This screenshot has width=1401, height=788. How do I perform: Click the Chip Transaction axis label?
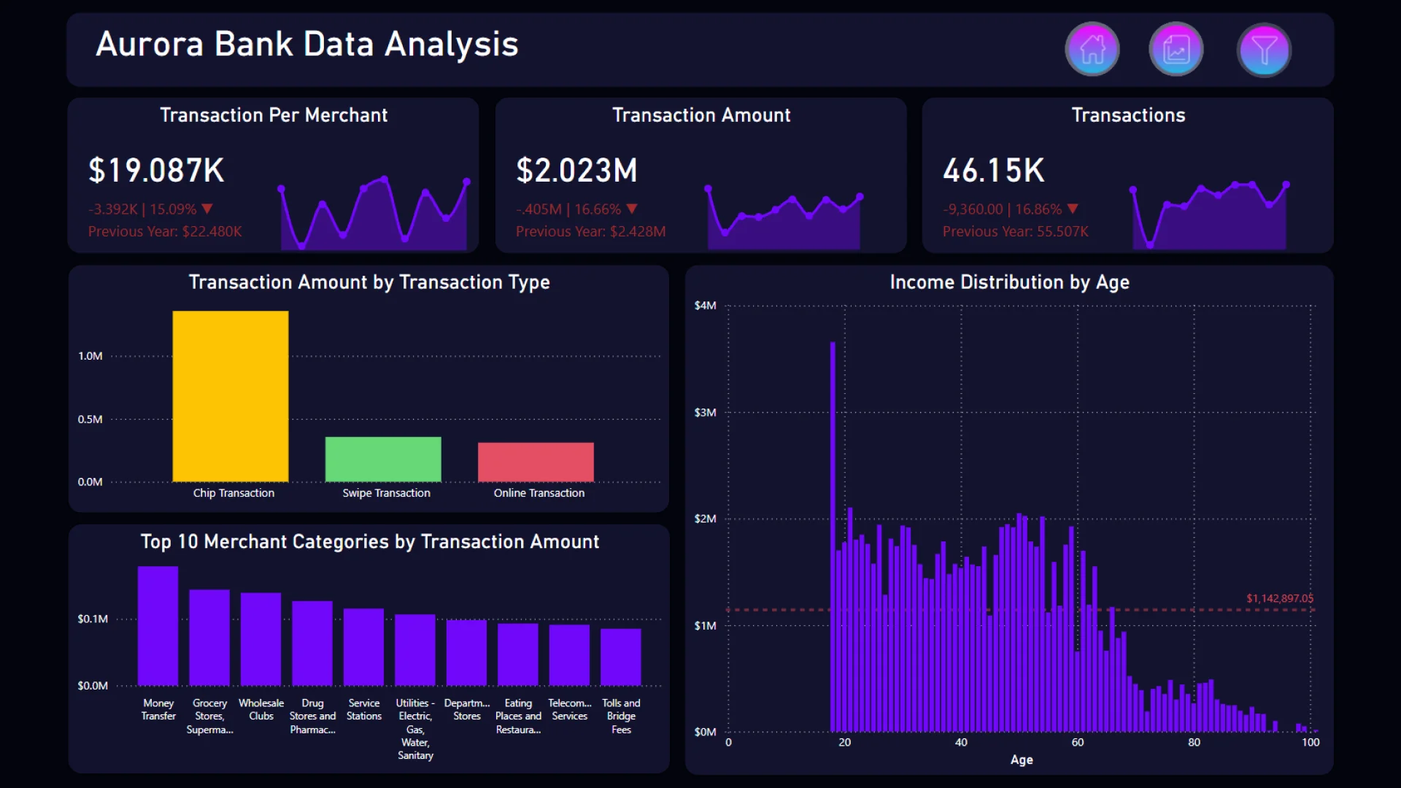[233, 493]
